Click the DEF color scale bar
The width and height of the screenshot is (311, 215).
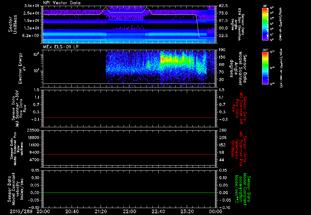coord(265,68)
